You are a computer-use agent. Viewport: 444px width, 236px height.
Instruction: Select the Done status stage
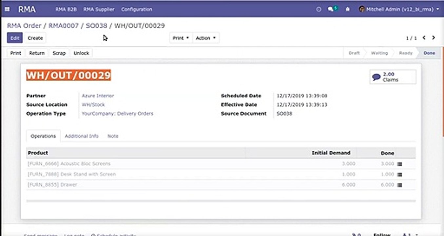coord(429,53)
